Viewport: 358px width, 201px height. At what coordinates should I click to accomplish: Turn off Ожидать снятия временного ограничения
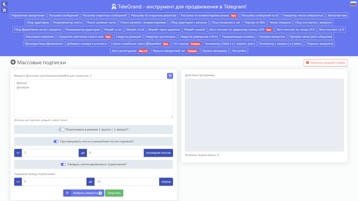tap(63, 164)
